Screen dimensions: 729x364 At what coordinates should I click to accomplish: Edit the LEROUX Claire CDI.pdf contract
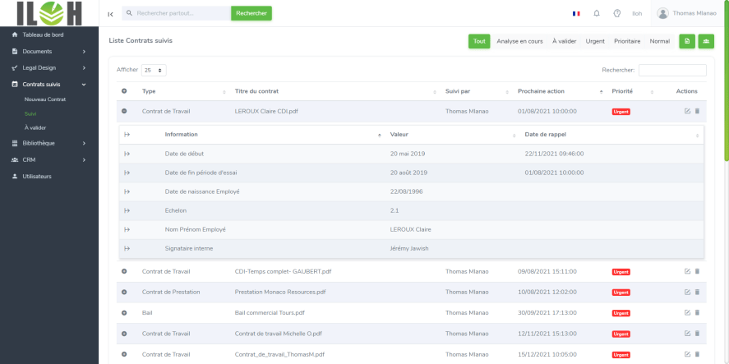point(687,111)
